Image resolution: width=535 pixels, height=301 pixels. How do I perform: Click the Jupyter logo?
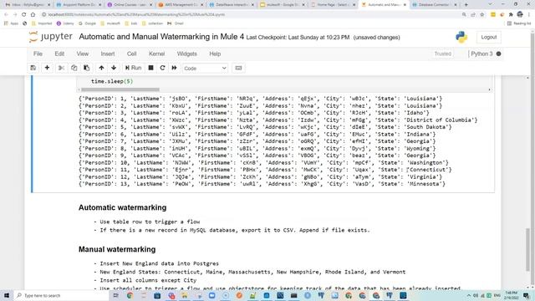51,37
